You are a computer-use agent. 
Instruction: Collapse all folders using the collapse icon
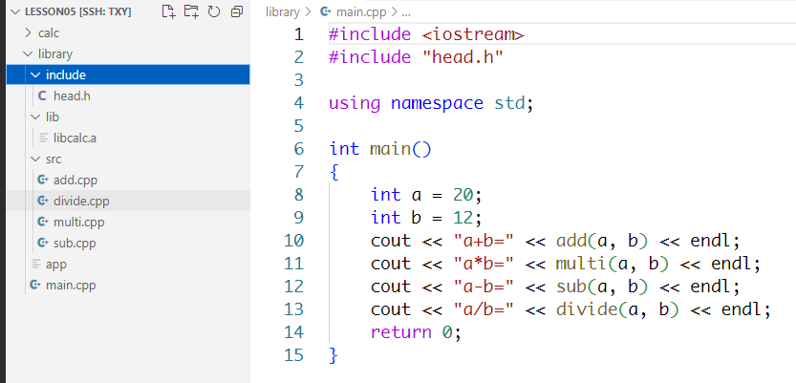coord(237,11)
